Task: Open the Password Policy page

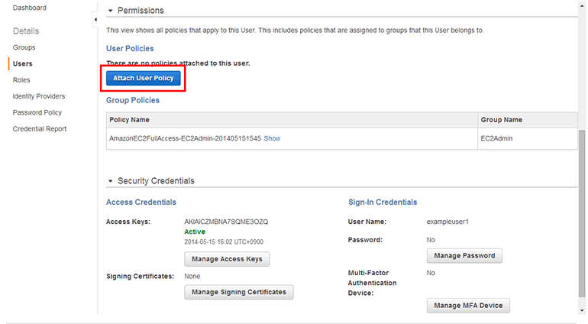Action: 37,112
